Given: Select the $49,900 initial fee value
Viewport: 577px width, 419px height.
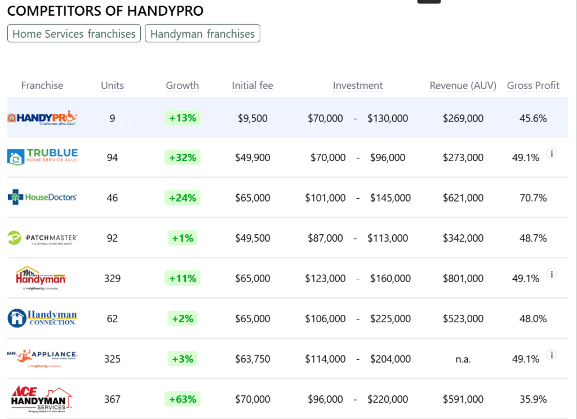Looking at the screenshot, I should 252,158.
